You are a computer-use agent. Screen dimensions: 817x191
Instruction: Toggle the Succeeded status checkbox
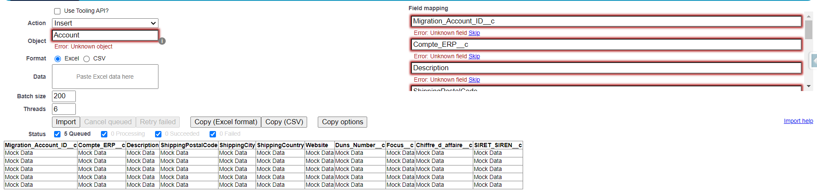pos(158,134)
